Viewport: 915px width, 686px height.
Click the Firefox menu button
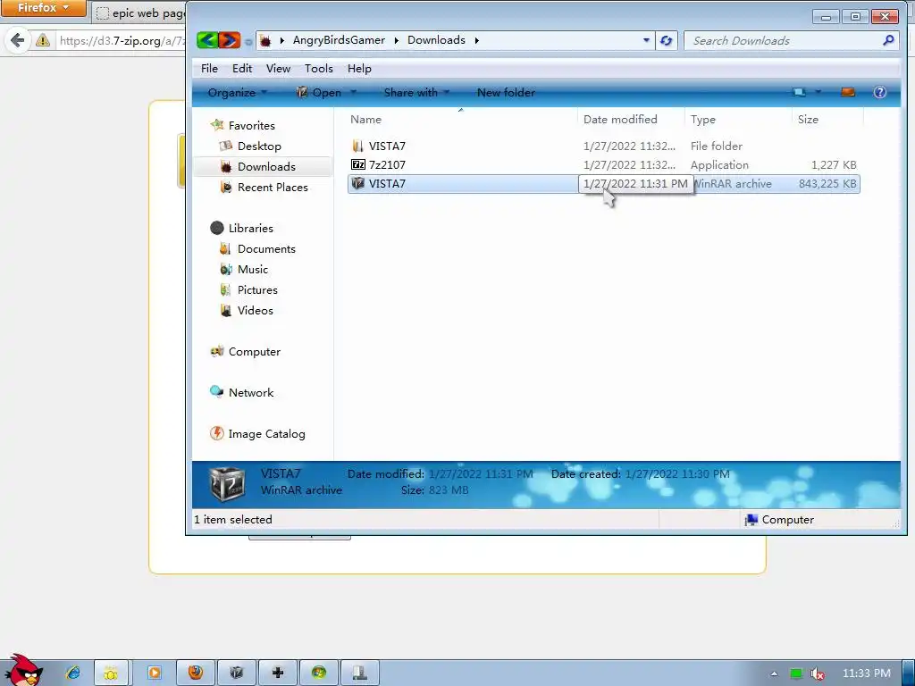43,8
